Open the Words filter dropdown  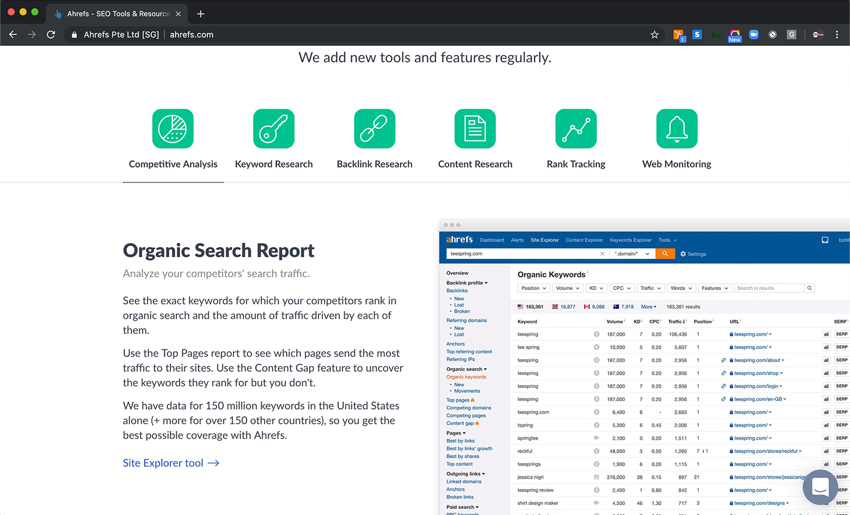coord(682,288)
